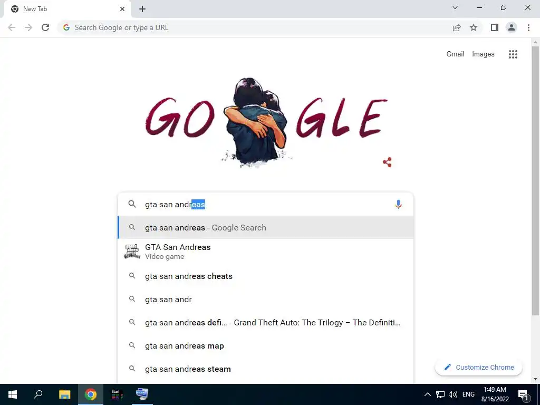Click the Google doodle image
The width and height of the screenshot is (540, 405).
(x=266, y=122)
